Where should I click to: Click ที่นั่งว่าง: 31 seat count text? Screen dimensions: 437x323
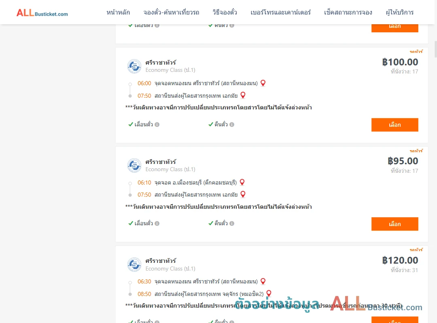[404, 270]
